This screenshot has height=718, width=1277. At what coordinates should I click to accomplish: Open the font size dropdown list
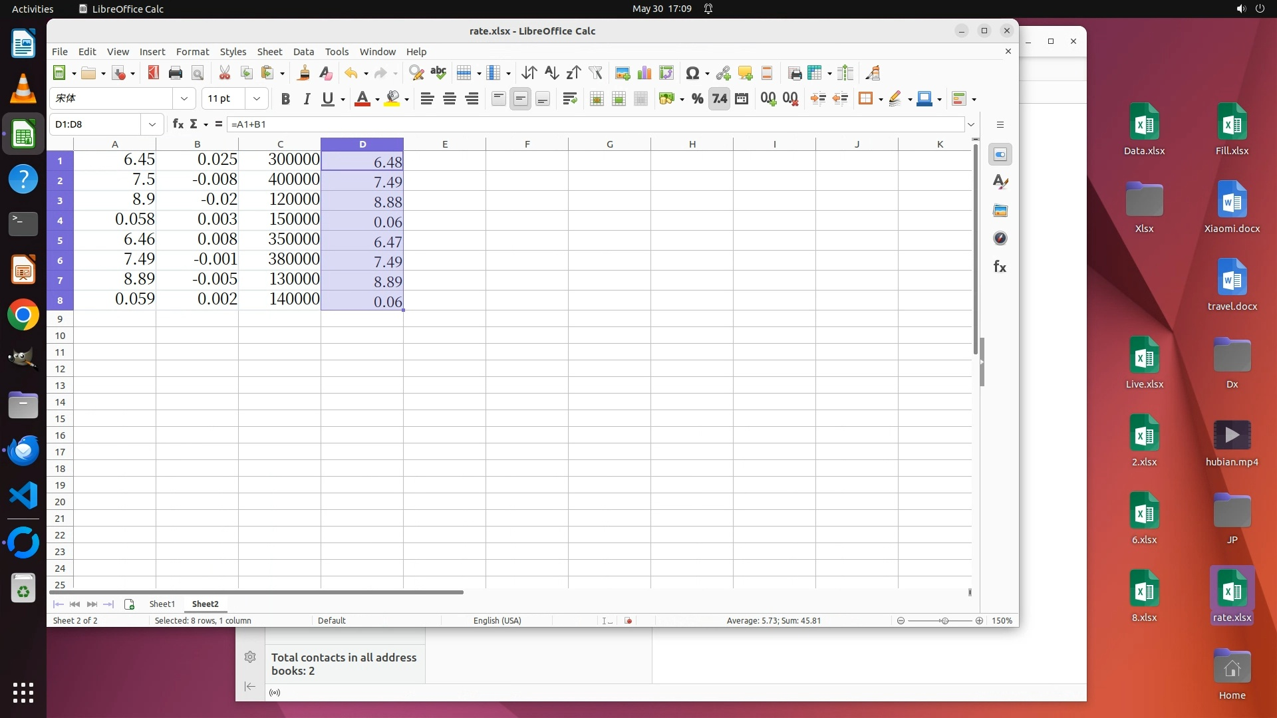(x=256, y=98)
